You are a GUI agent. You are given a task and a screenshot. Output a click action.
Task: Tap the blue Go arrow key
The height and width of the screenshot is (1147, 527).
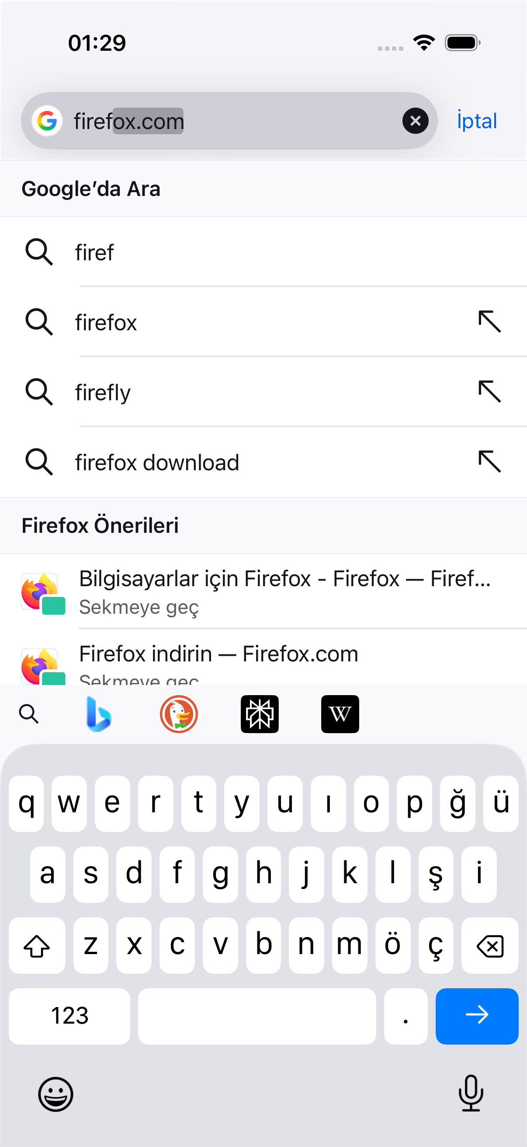click(x=477, y=1016)
